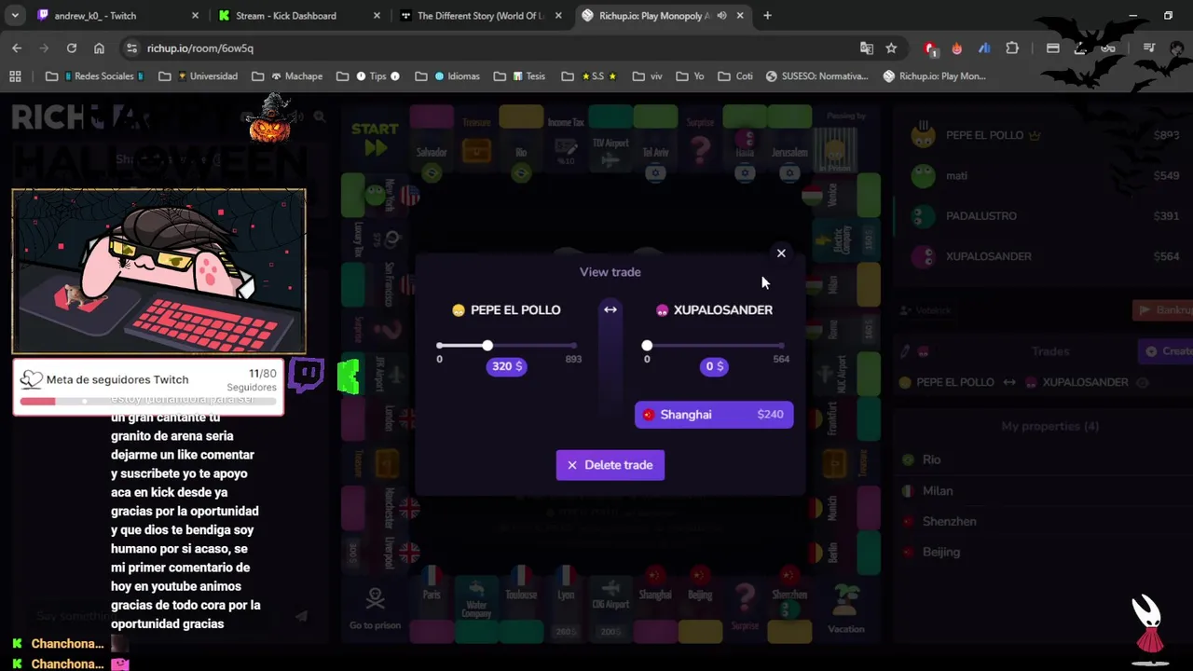1193x671 pixels.
Task: Click the trade swap arrows icon
Action: point(610,309)
